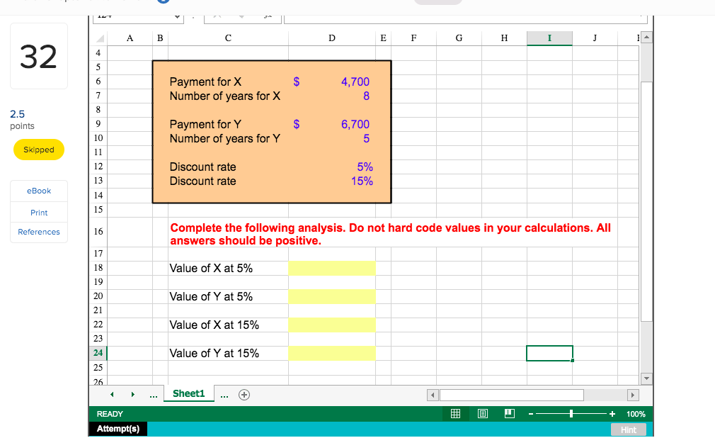
Task: Open the eBook link
Action: tap(38, 190)
